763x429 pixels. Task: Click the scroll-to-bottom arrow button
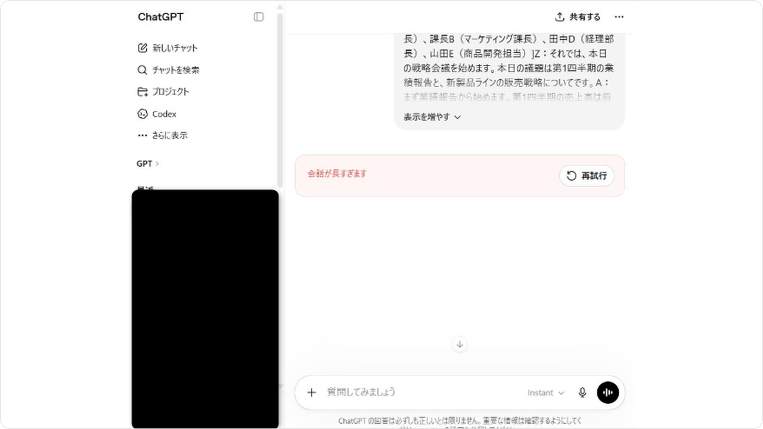(x=460, y=344)
